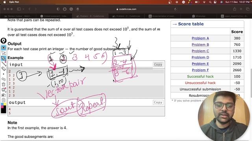
Task: Open the Problem A link
Action: coord(200,38)
